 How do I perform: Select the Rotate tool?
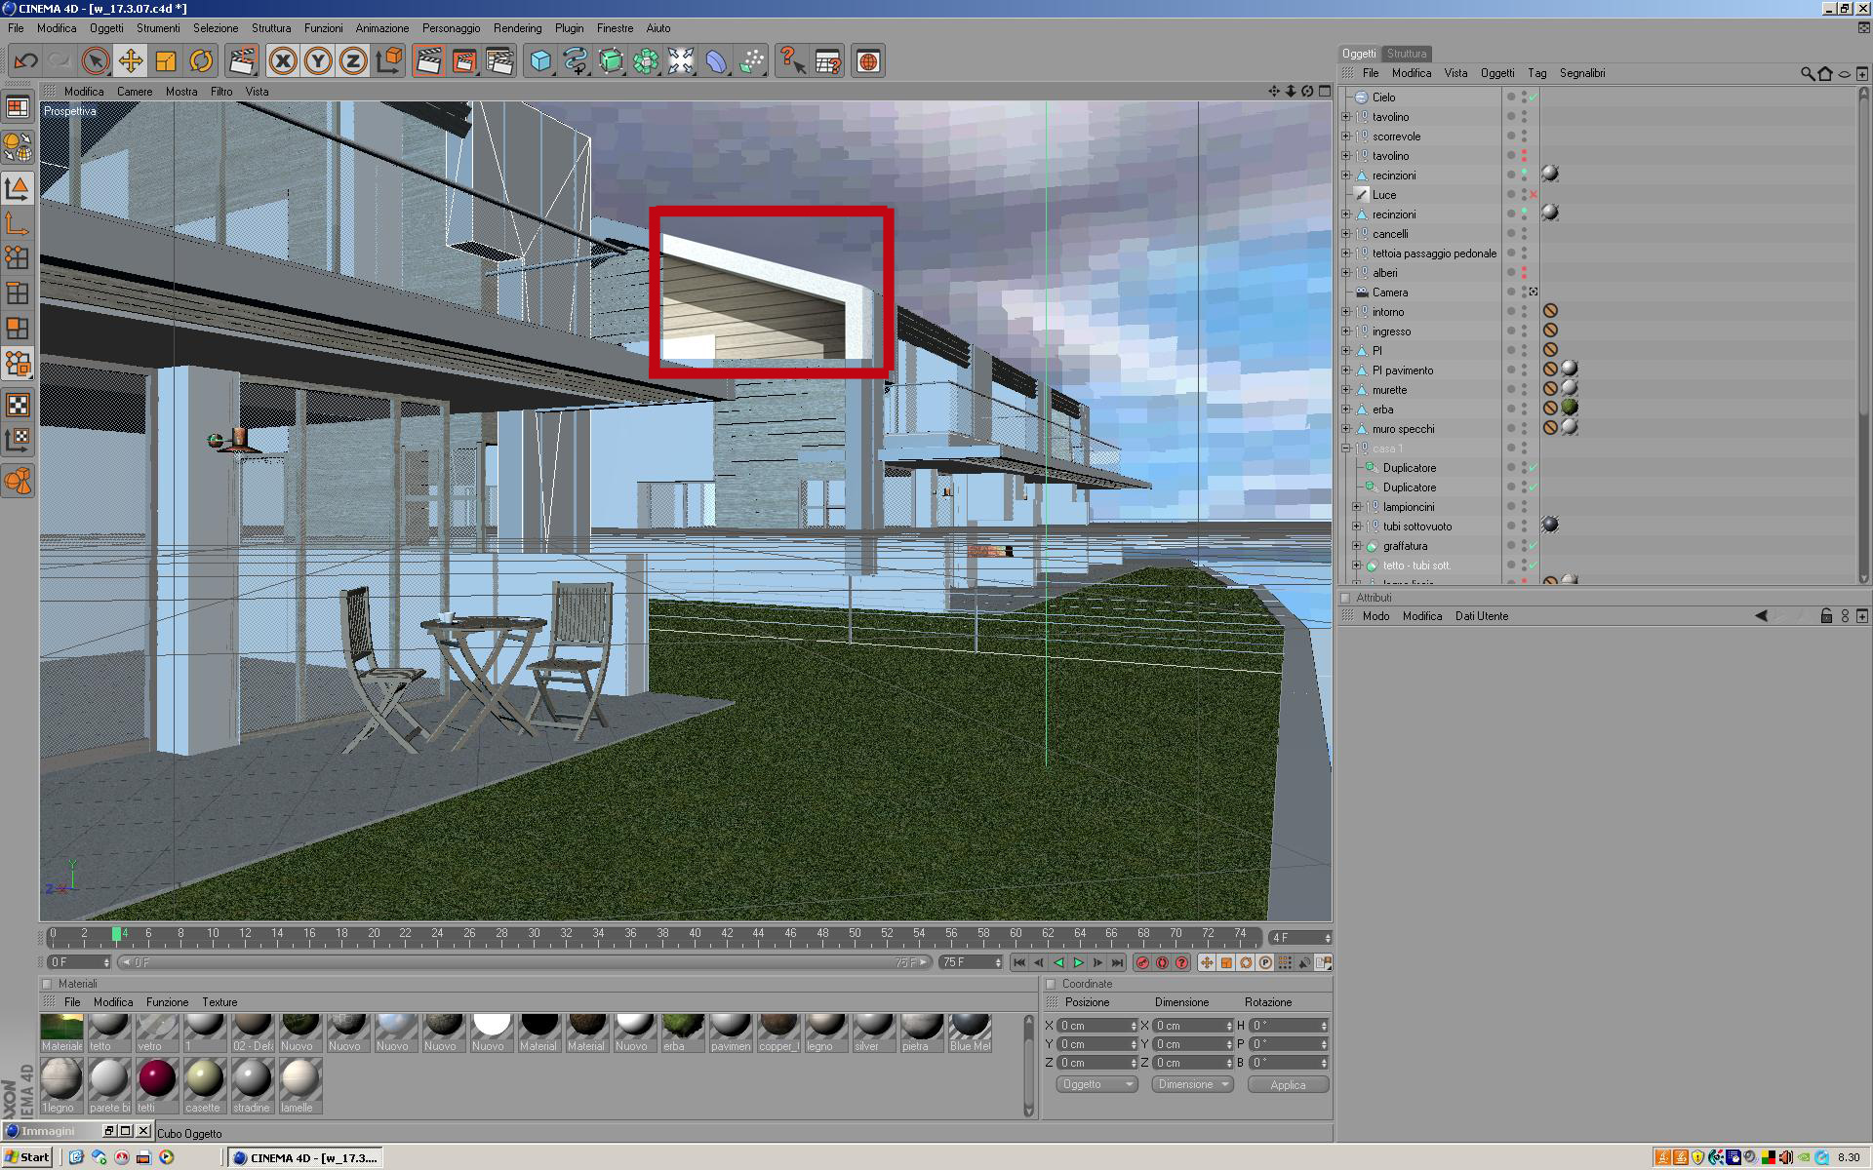click(x=201, y=61)
